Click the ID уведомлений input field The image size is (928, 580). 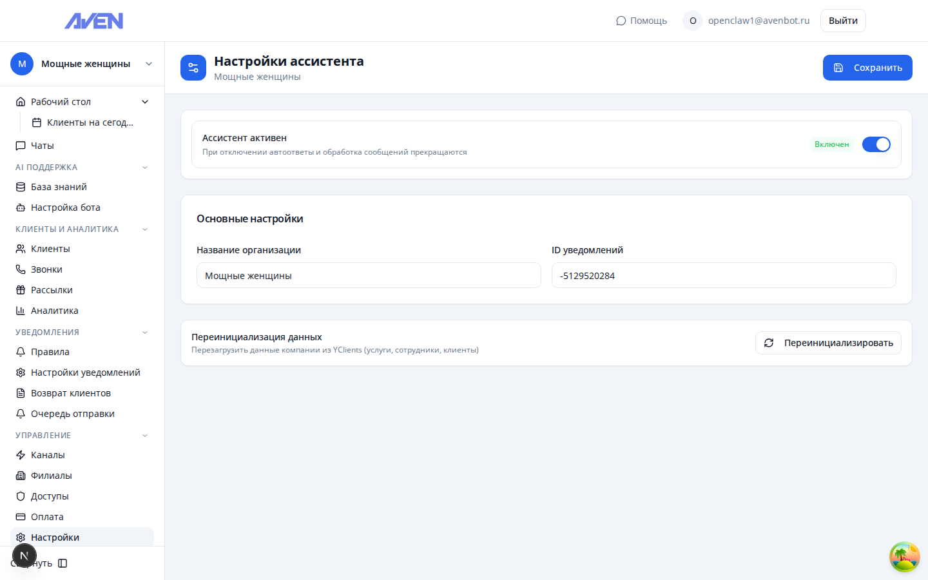[x=723, y=275]
